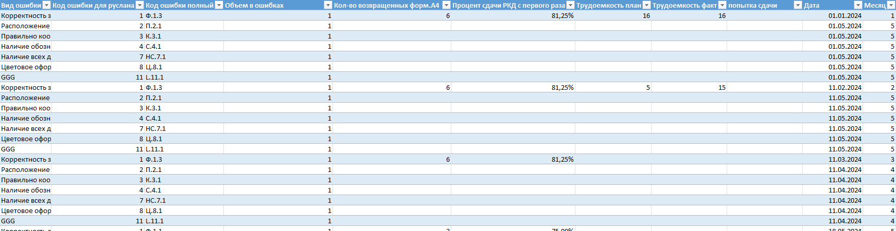Select returned forms value 6 in 01.01.2024 row

pos(392,15)
